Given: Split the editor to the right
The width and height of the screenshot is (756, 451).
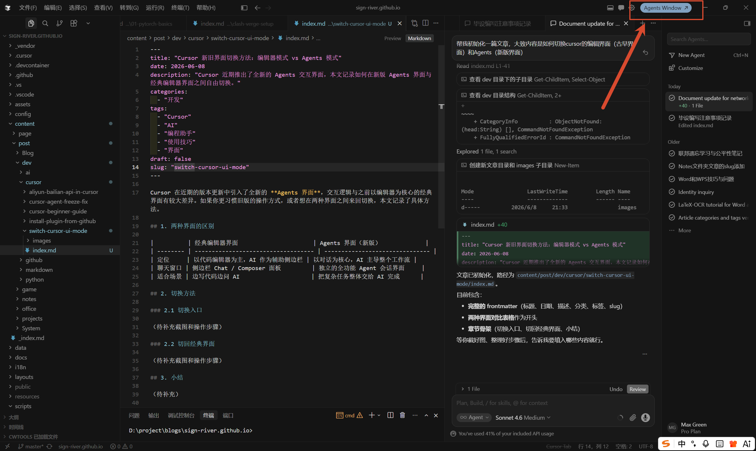Looking at the screenshot, I should (x=426, y=23).
